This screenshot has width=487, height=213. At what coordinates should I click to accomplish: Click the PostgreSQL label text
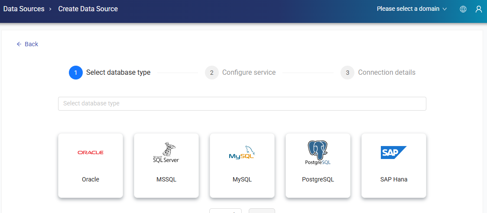[318, 179]
